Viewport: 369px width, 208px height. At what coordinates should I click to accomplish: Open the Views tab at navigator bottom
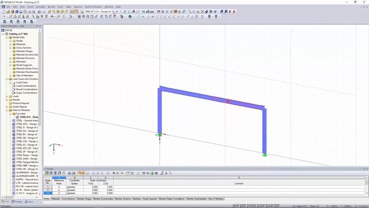point(29,202)
